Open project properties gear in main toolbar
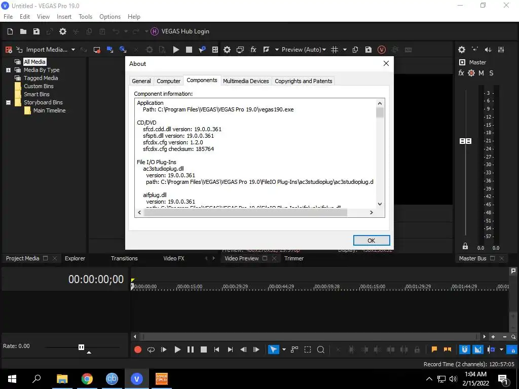 pyautogui.click(x=62, y=31)
